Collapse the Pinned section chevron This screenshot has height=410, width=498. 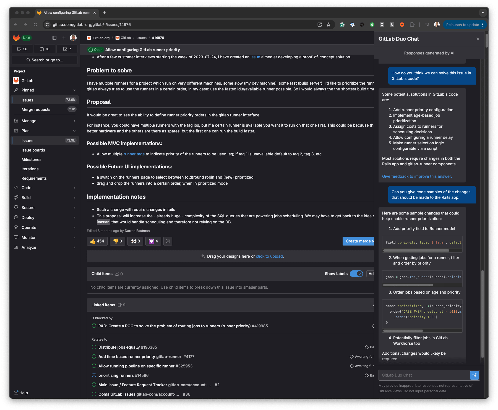pos(74,90)
